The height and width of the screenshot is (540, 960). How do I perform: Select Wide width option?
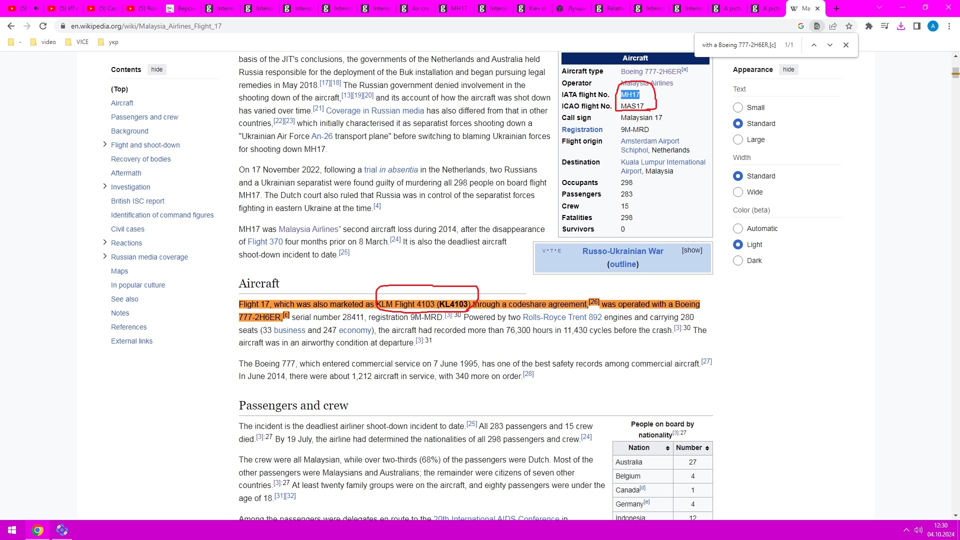738,192
